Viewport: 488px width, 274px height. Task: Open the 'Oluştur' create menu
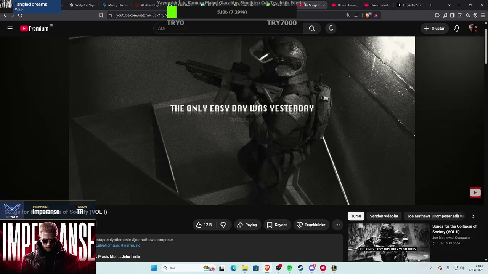tap(434, 29)
